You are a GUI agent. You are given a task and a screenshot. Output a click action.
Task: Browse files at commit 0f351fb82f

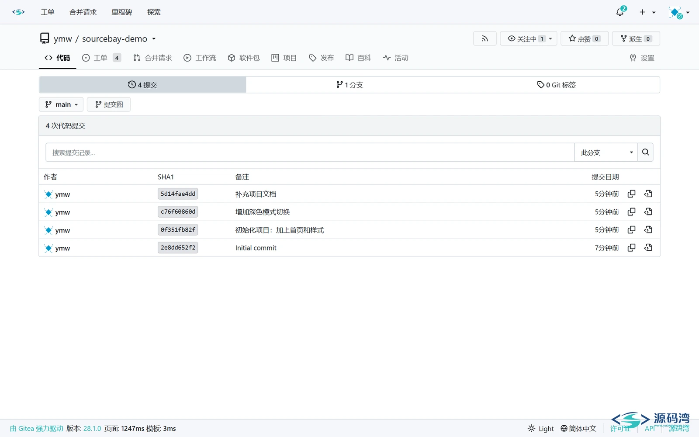click(x=648, y=229)
